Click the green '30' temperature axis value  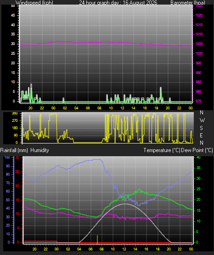198,178
